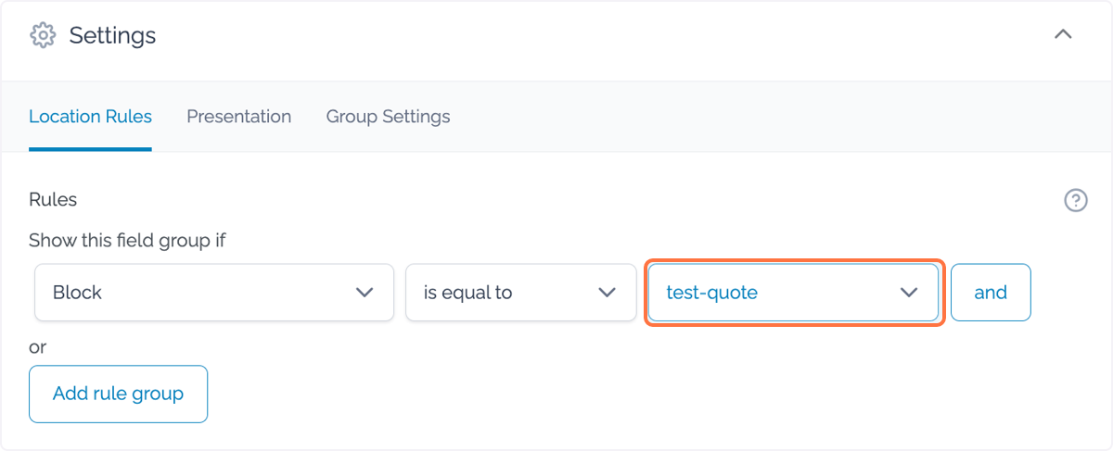Open the test-quote value dropdown
This screenshot has width=1113, height=451.
point(793,293)
